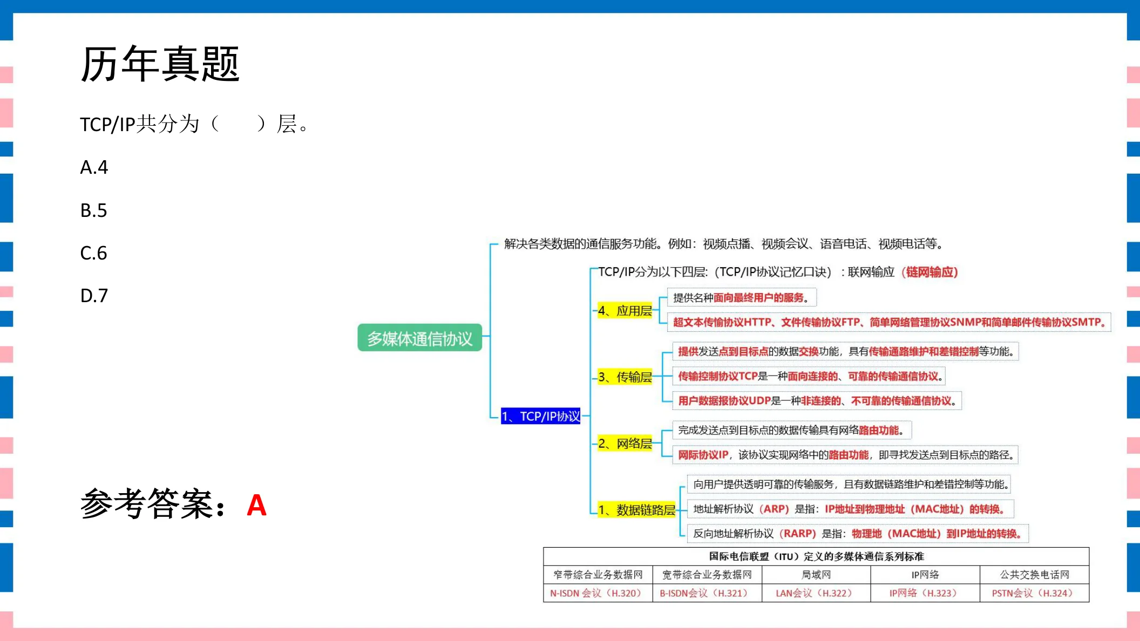Click the 1、数据链路层 node
Viewport: 1140px width, 641px height.
coord(636,510)
